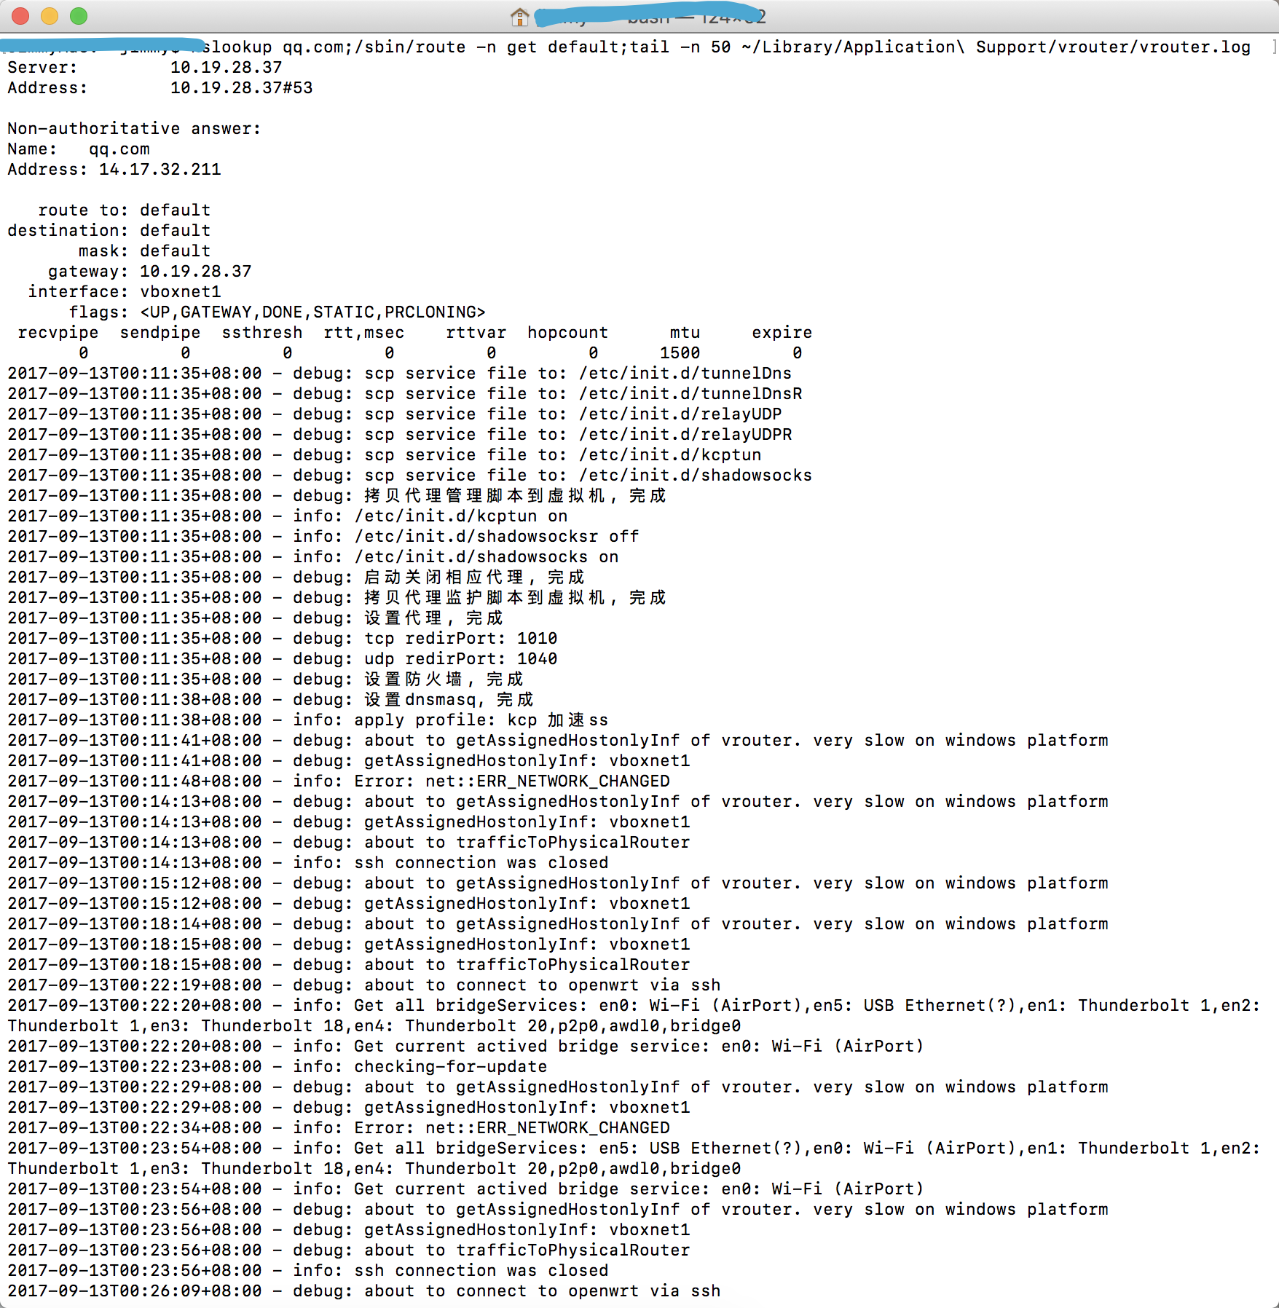Click the yellow minimize window button
This screenshot has height=1308, width=1279.
(50, 16)
